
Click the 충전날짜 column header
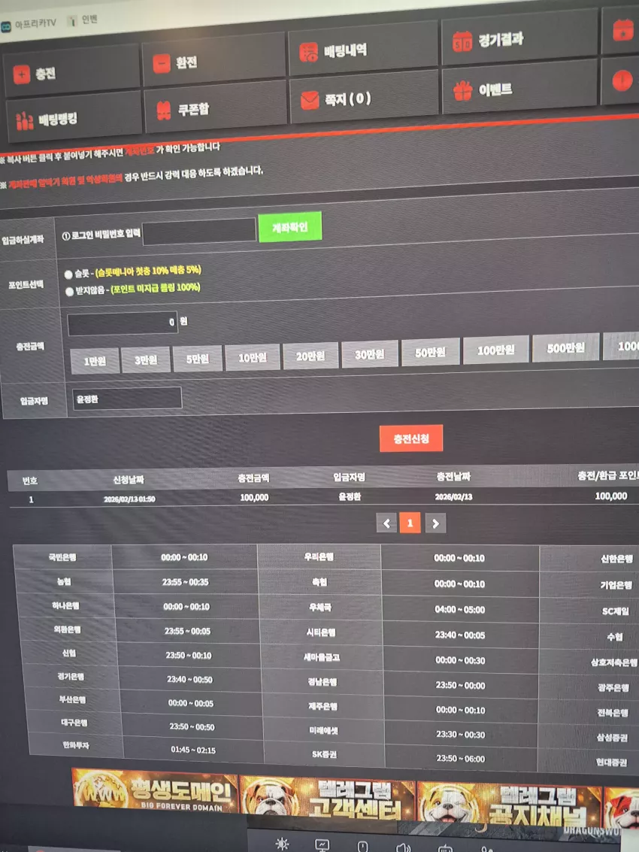click(453, 477)
